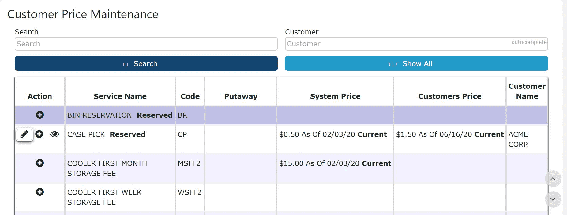Click plus icon for COOLER FIRST MONTH STORAGE FEE

pyautogui.click(x=40, y=163)
